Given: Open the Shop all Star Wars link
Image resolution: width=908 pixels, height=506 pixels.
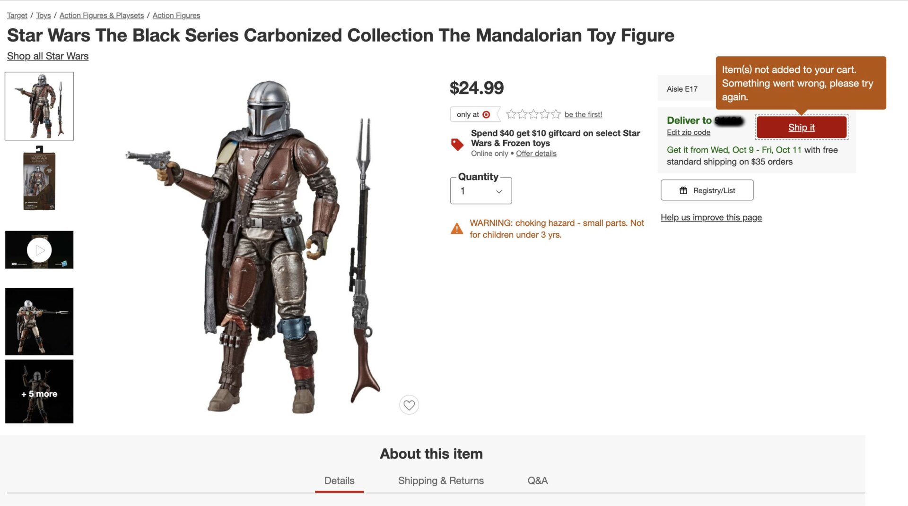Looking at the screenshot, I should point(48,56).
